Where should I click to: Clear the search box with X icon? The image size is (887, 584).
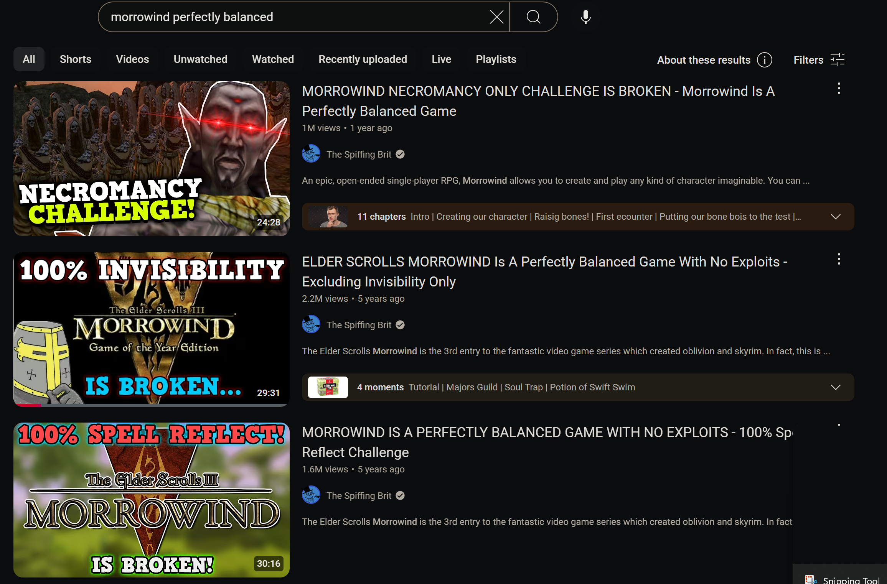point(496,17)
